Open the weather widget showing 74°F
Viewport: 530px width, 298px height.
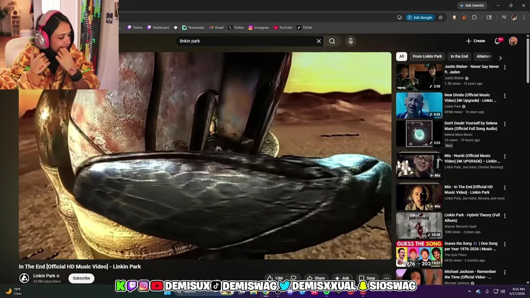[x=14, y=291]
